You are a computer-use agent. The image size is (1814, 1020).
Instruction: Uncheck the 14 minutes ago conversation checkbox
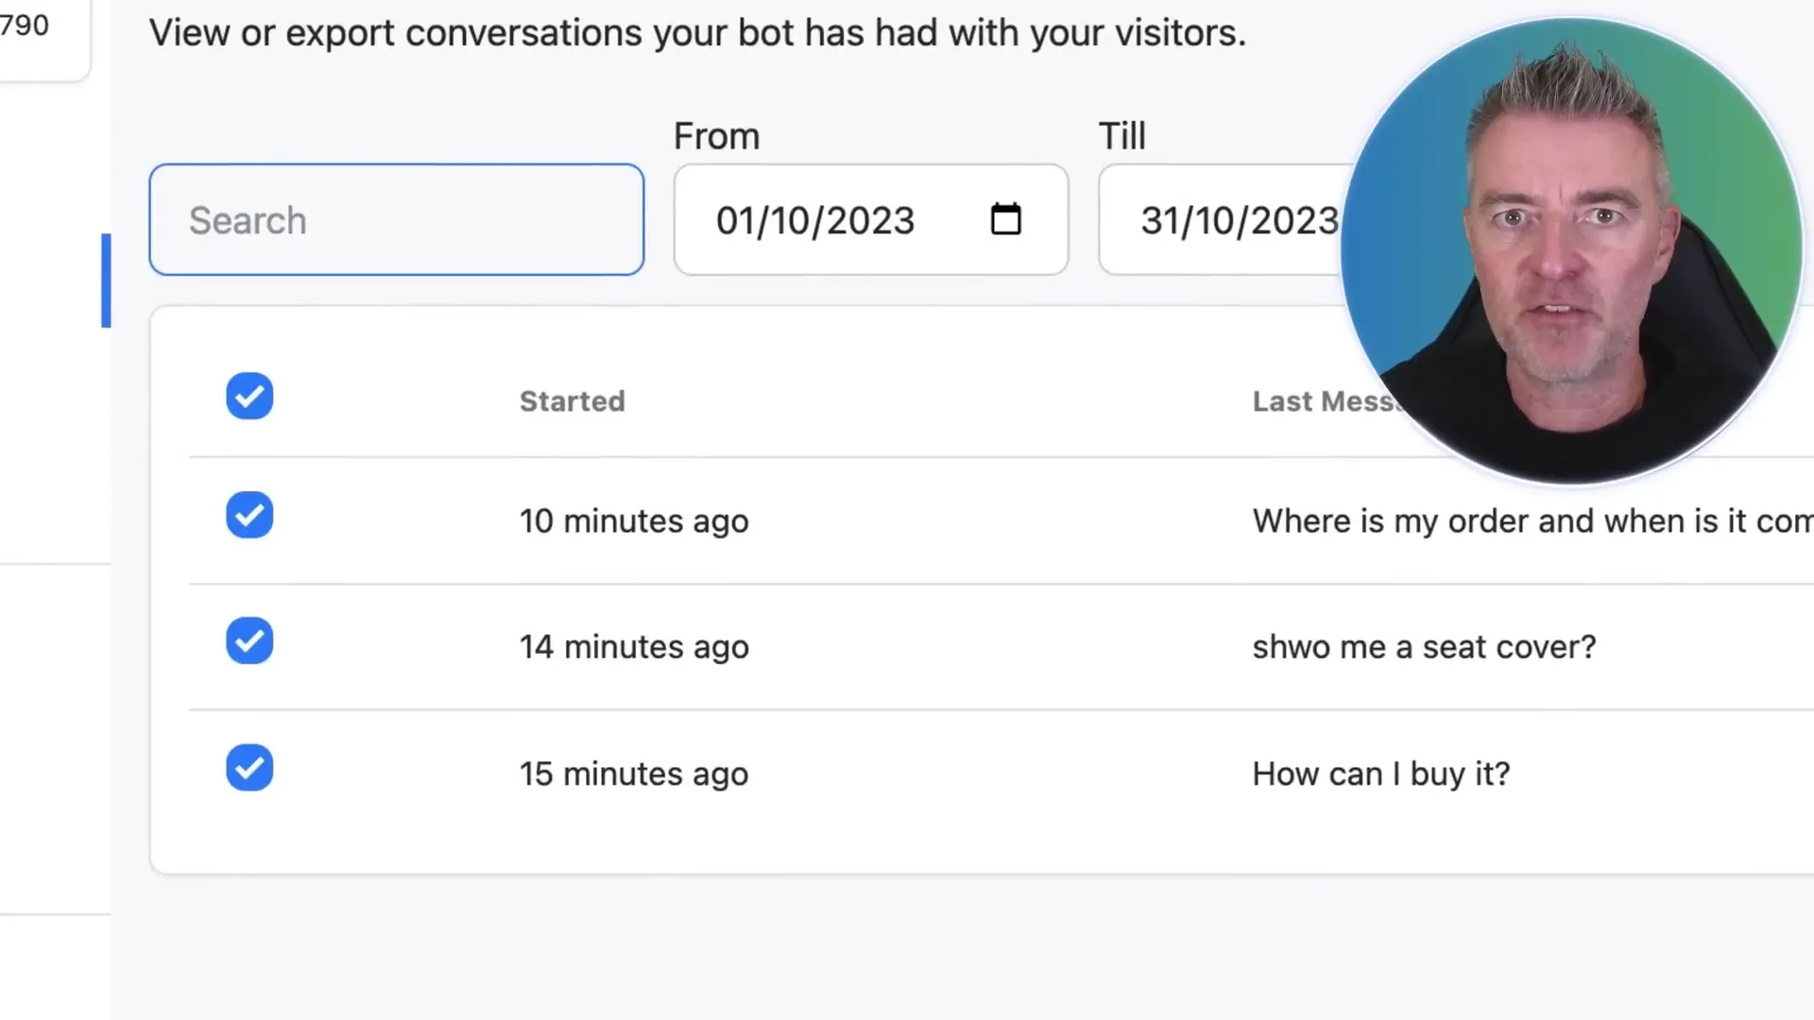click(x=249, y=641)
